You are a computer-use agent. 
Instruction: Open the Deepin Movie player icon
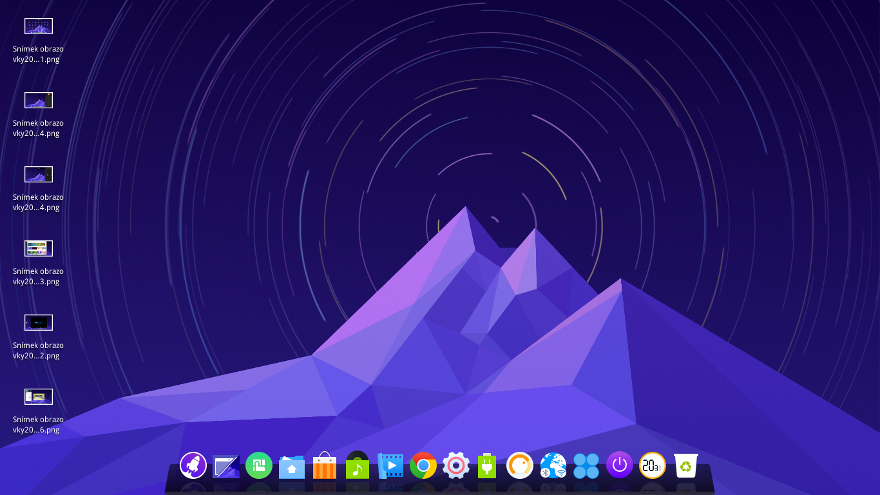[390, 465]
